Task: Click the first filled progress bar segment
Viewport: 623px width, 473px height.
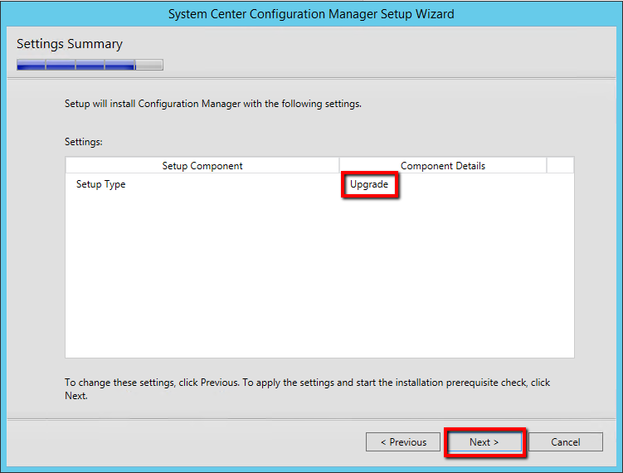Action: coord(31,65)
